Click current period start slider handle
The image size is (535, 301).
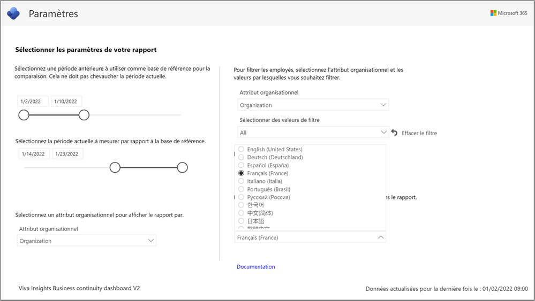coord(115,167)
